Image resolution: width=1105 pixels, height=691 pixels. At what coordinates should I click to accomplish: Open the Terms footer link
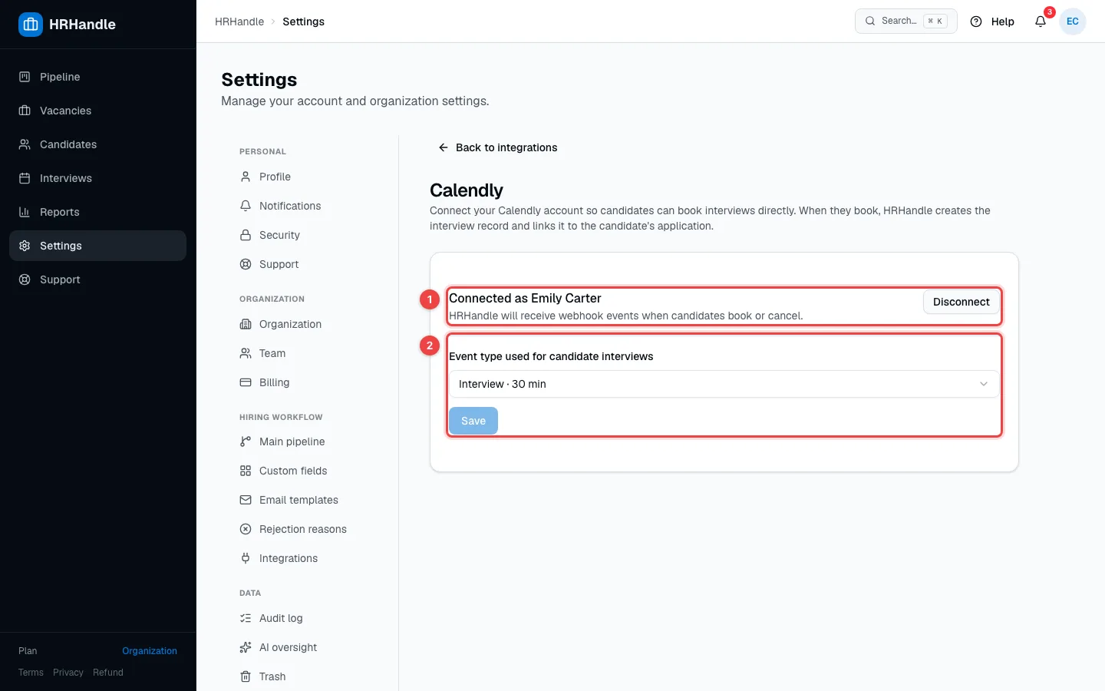[x=31, y=673]
